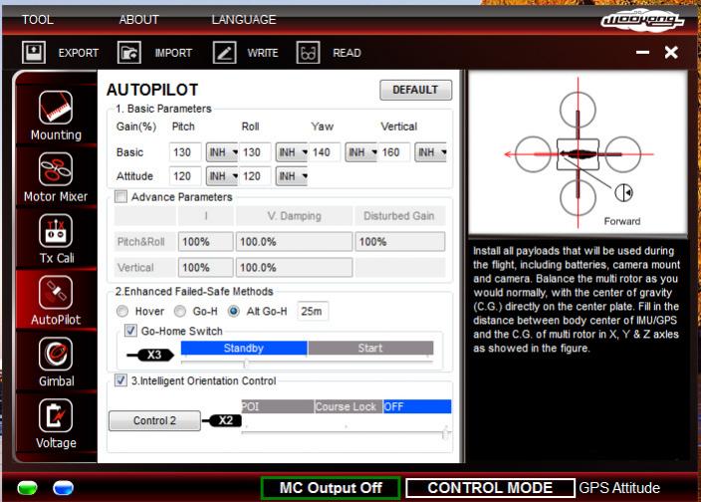
Task: Click the Write pencil icon
Action: (x=224, y=52)
